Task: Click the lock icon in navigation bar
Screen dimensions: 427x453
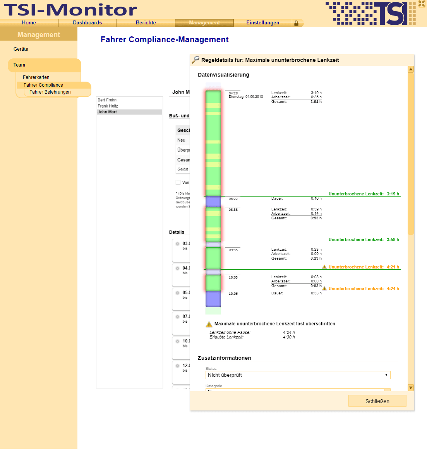Action: [296, 23]
